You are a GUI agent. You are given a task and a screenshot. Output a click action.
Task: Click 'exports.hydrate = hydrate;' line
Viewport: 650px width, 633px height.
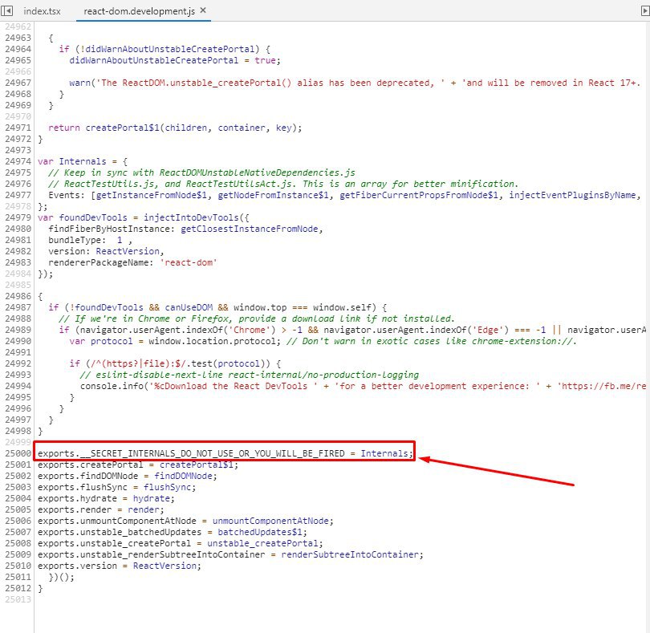[106, 498]
